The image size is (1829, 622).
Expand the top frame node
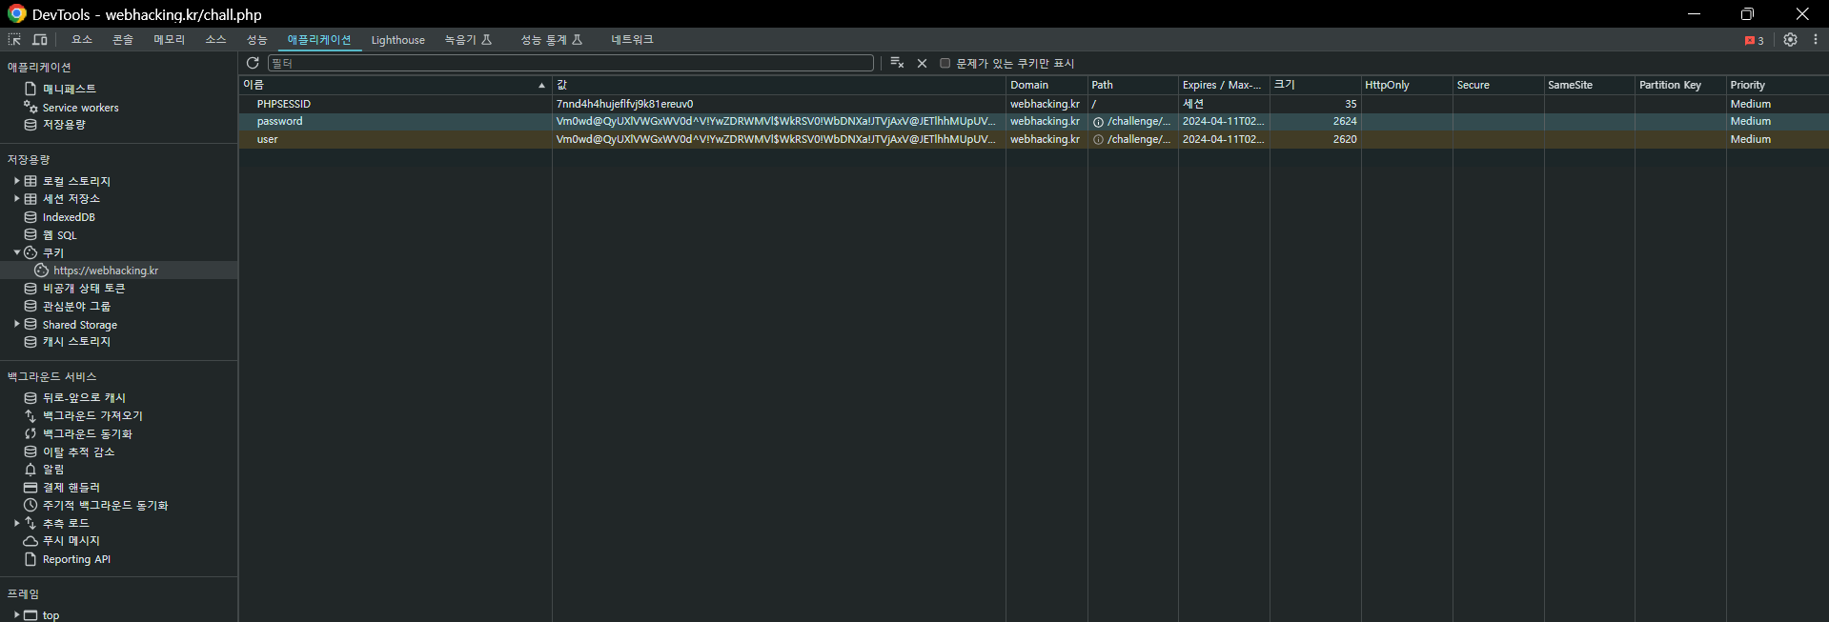click(x=16, y=615)
